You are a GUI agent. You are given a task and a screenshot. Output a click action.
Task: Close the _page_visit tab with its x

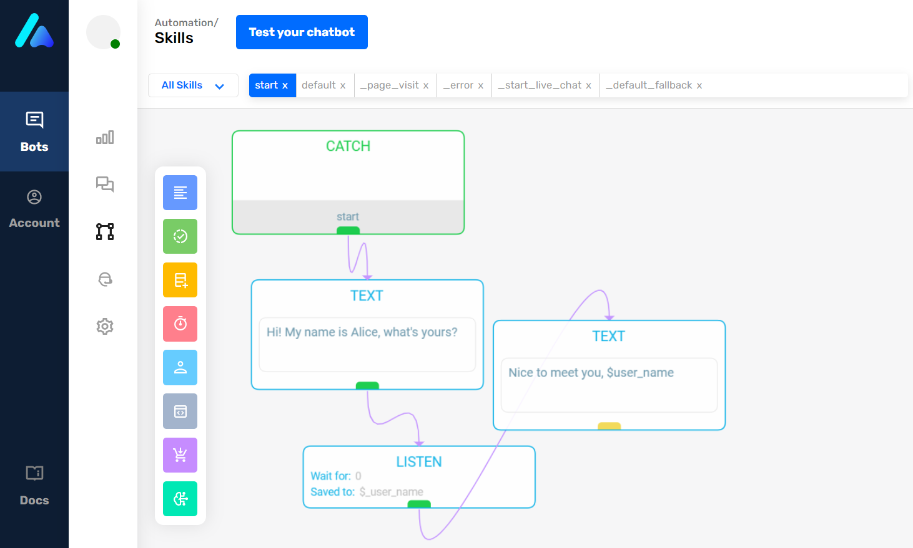click(x=426, y=86)
